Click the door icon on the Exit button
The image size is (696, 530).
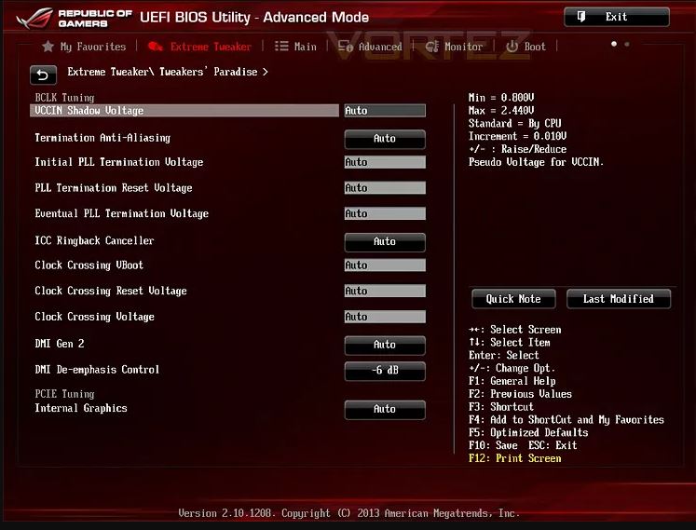tap(581, 17)
